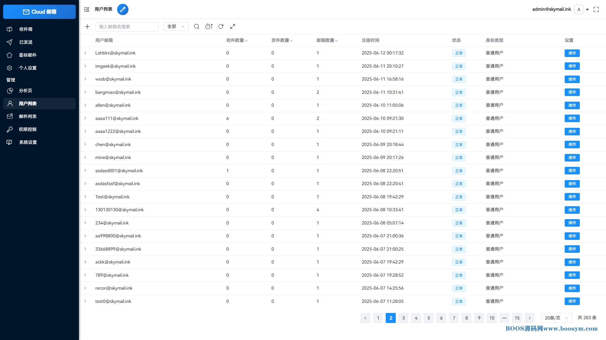Go to page 3 in pagination
This screenshot has height=340, width=606.
403,318
